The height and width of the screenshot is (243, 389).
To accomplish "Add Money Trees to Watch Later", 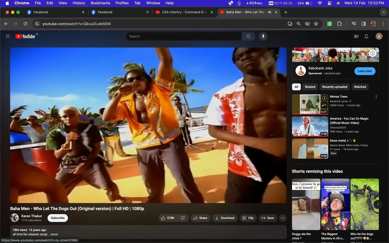I will pyautogui.click(x=324, y=98).
